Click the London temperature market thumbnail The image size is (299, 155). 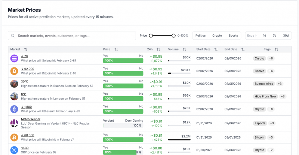coord(14,97)
